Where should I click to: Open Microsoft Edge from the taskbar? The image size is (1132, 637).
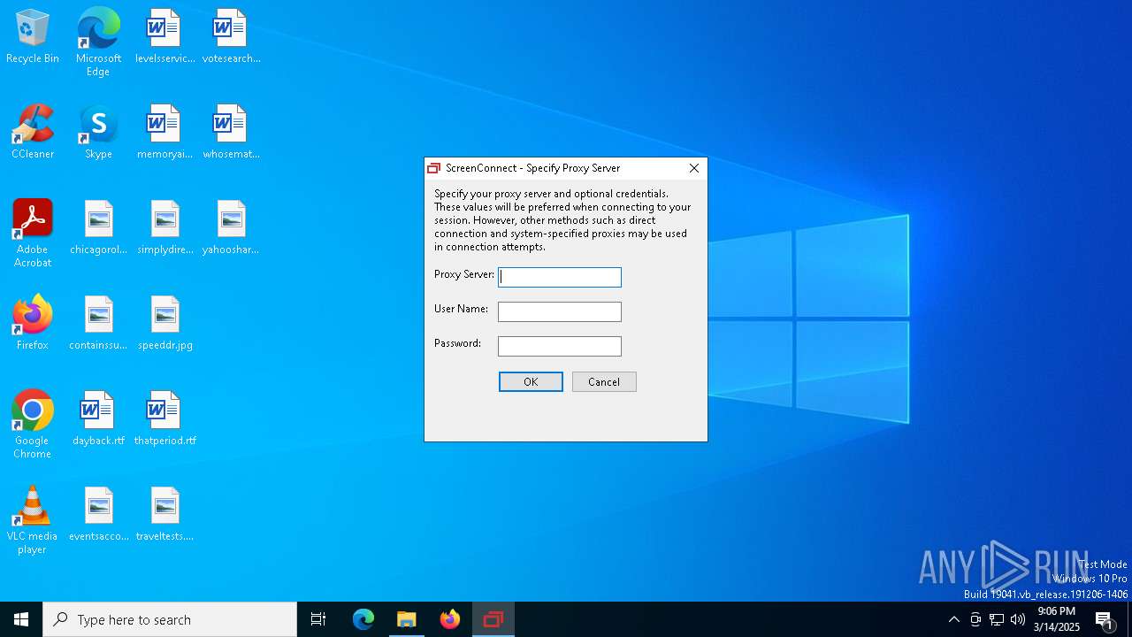pyautogui.click(x=363, y=619)
